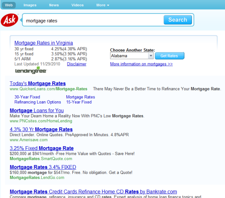Image resolution: width=225 pixels, height=198 pixels.
Task: Open the Disclaimer link
Action: coord(76,64)
